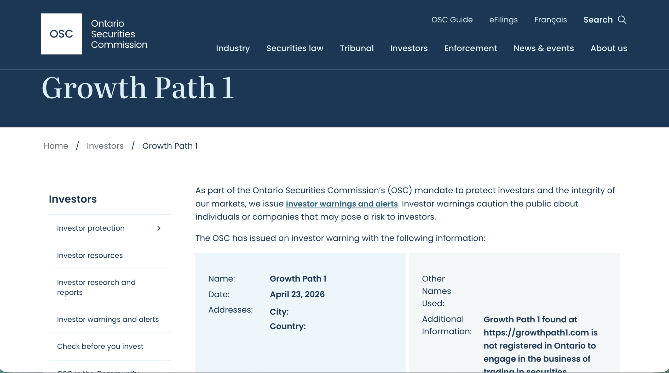Follow the investor warnings and alerts inline link
Screen dimensions: 669x373
[342, 204]
